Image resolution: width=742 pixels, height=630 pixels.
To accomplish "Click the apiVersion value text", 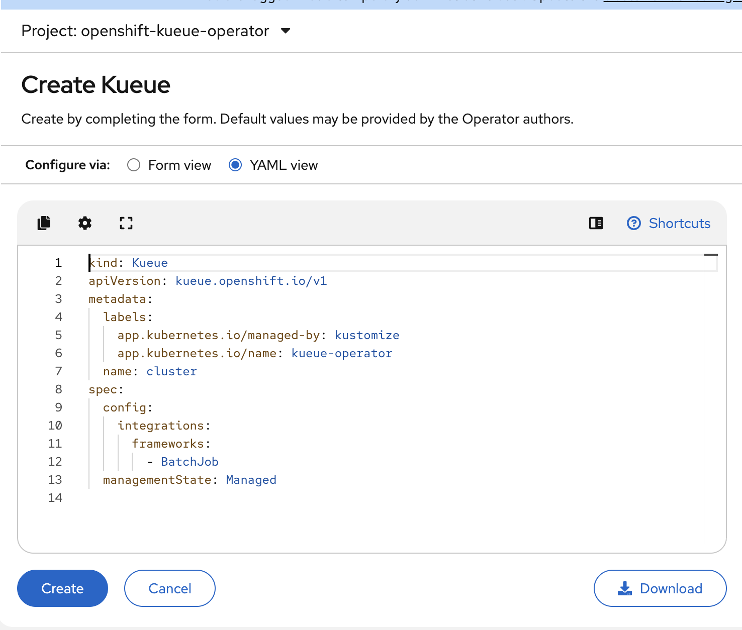I will [x=251, y=281].
